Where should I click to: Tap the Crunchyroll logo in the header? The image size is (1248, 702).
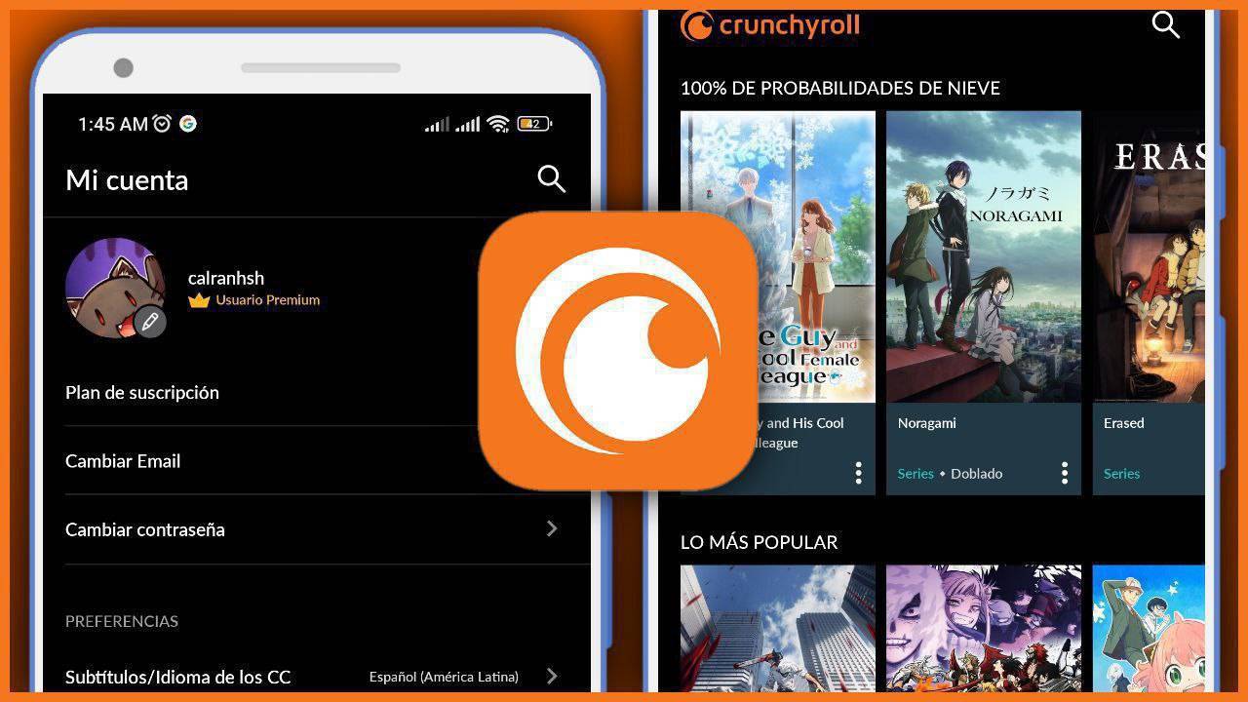click(x=770, y=25)
